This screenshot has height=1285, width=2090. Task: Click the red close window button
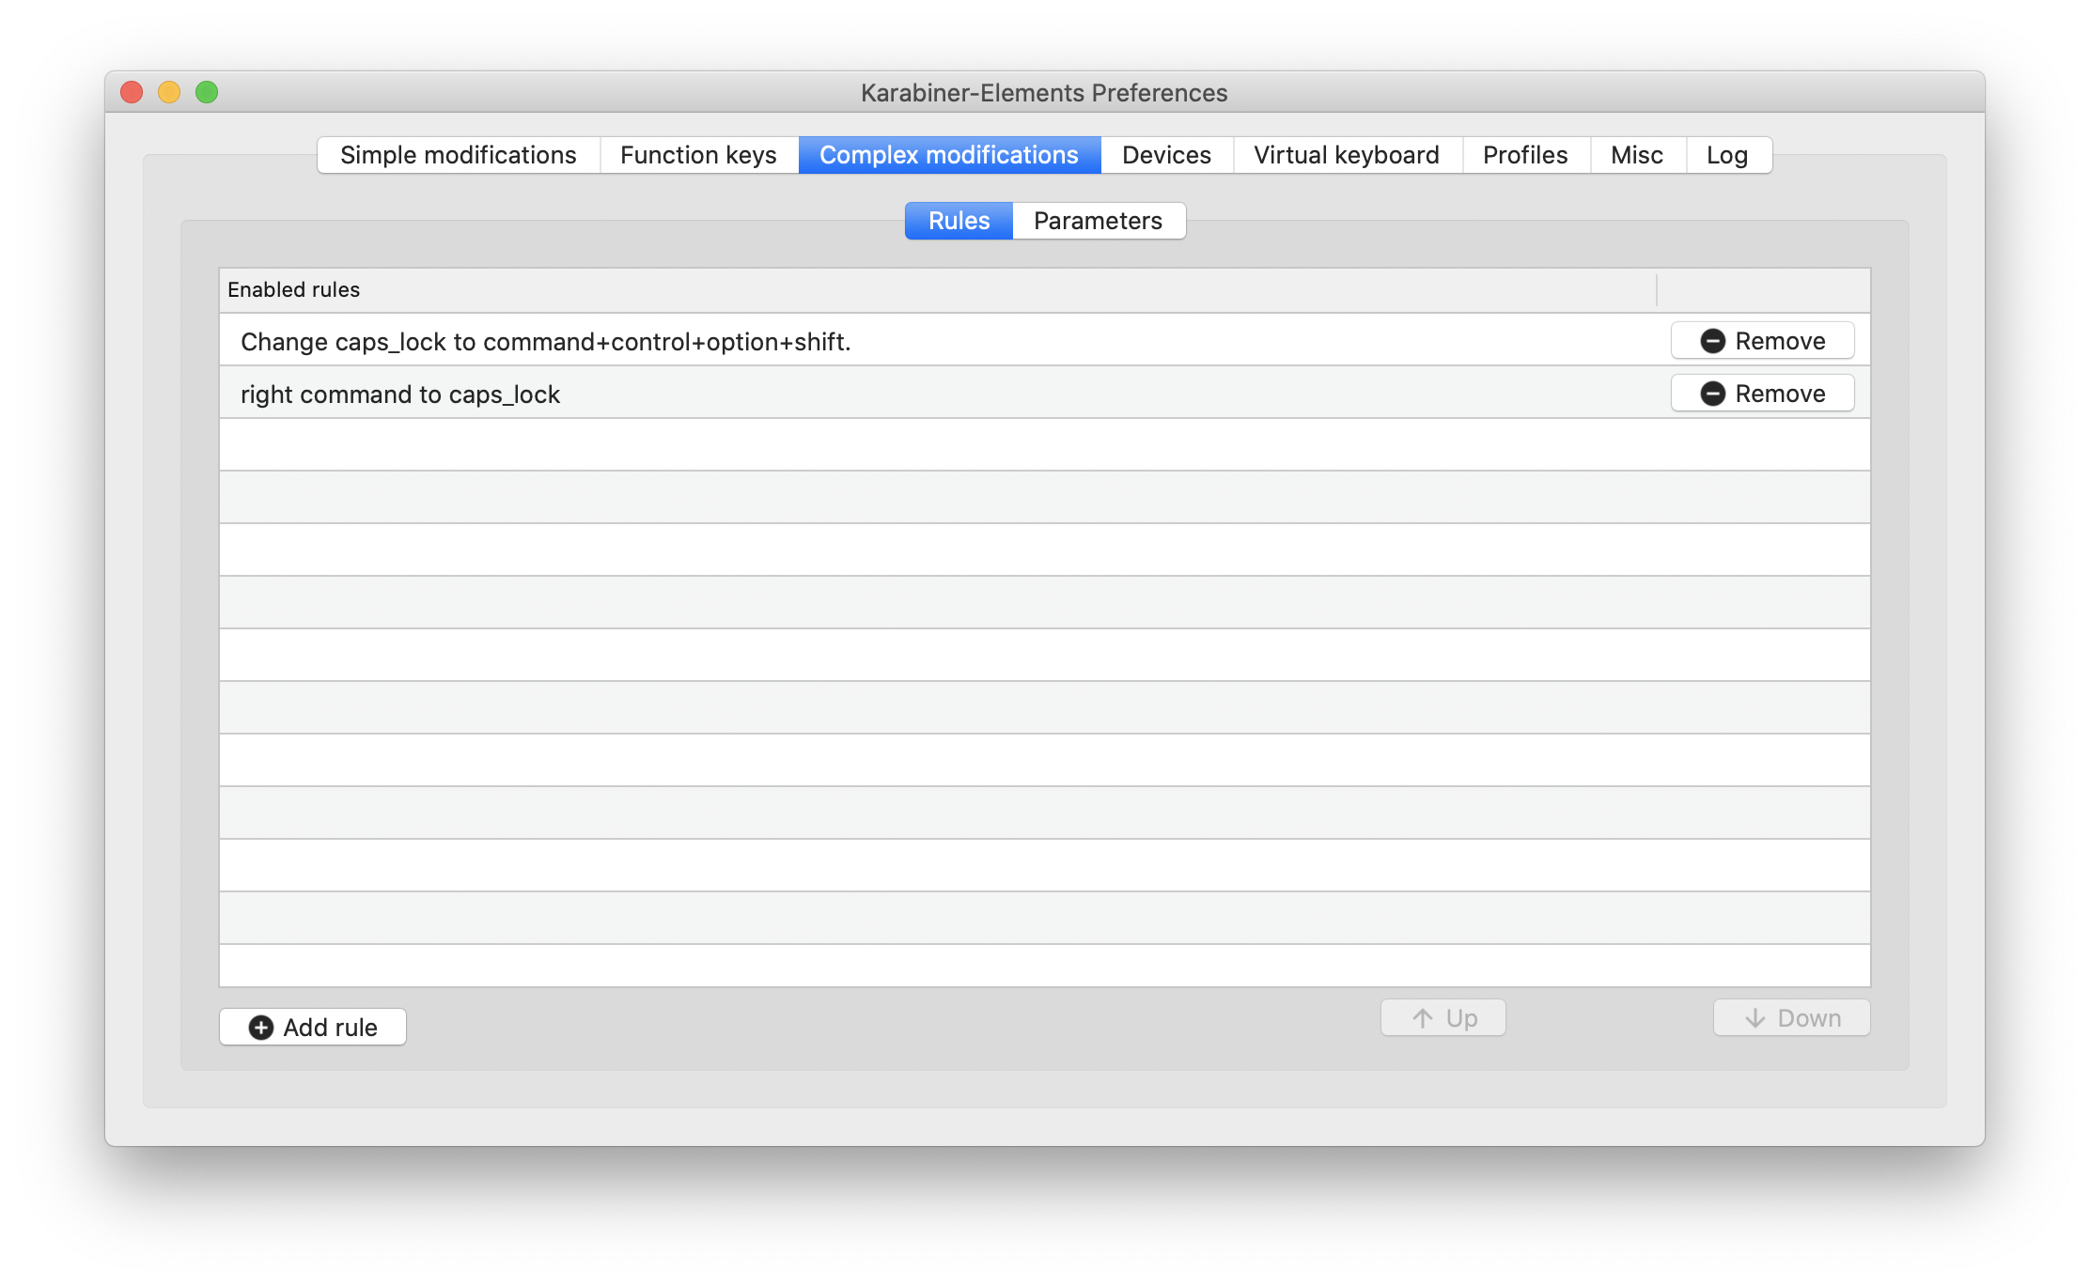(x=132, y=92)
